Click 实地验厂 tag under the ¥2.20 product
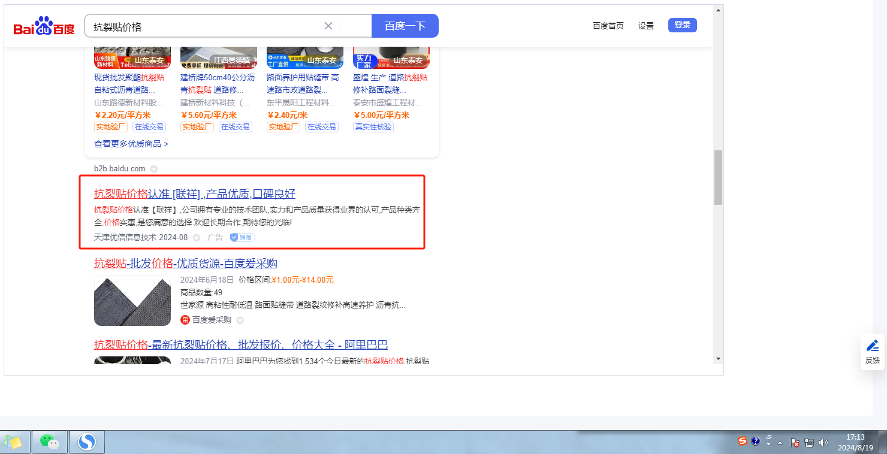 111,127
